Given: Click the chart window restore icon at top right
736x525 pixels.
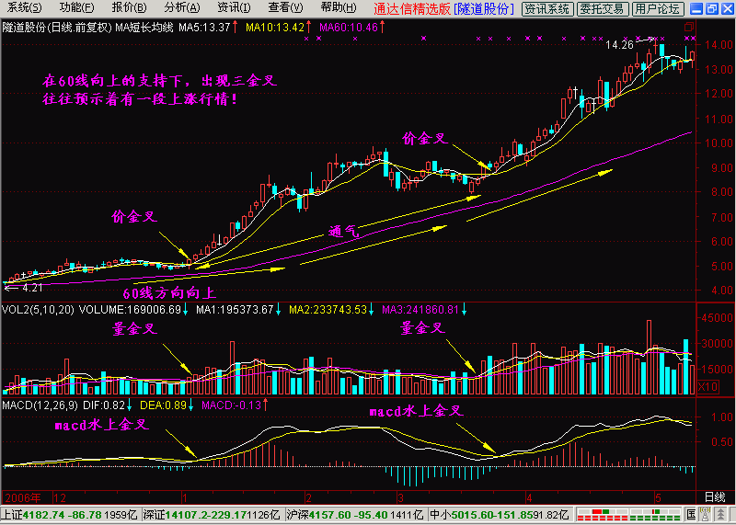Looking at the screenshot, I should (x=709, y=9).
